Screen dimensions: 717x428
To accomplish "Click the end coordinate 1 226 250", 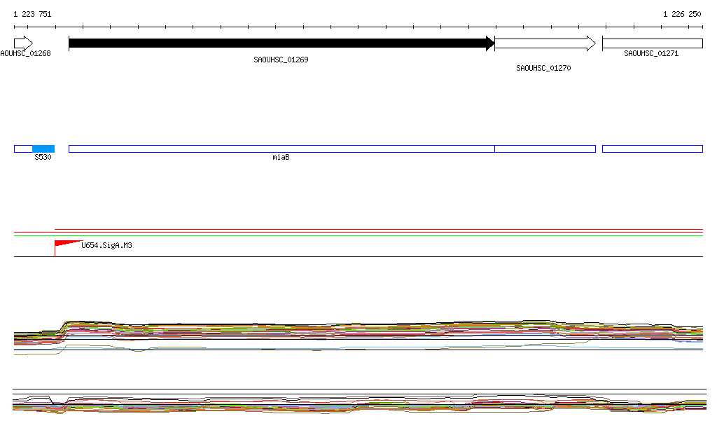I will coord(682,14).
